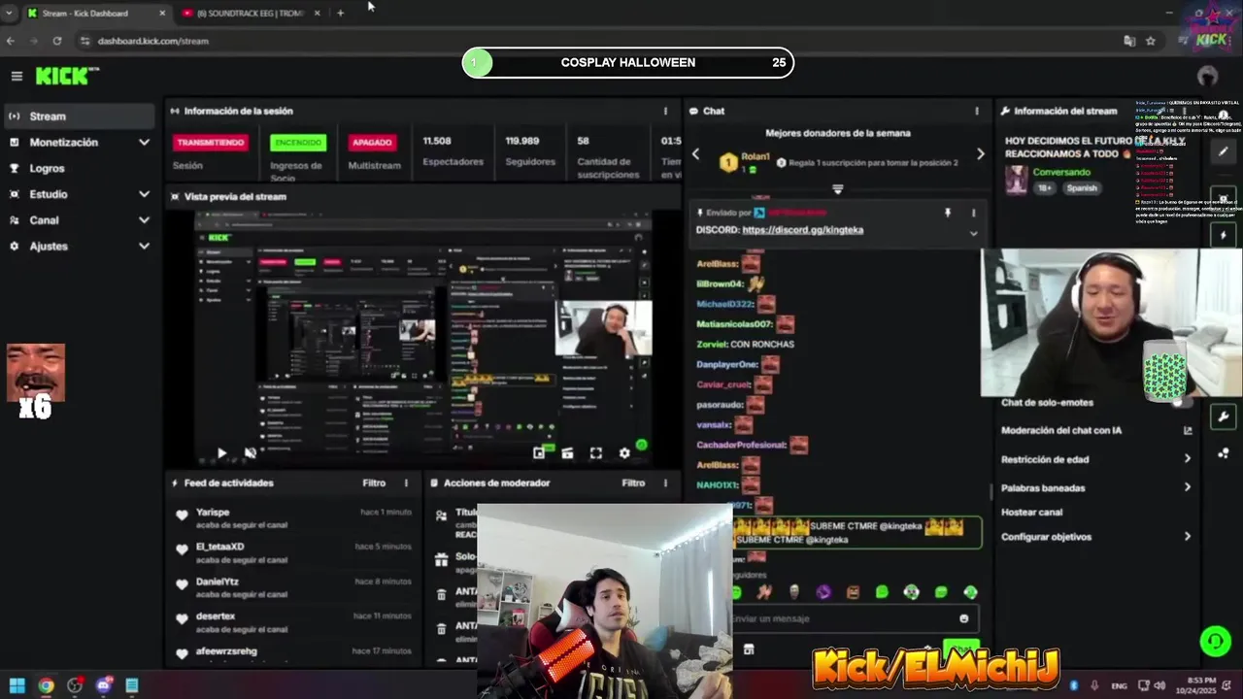Expand the pinned DISCORD message chevron

tap(973, 233)
